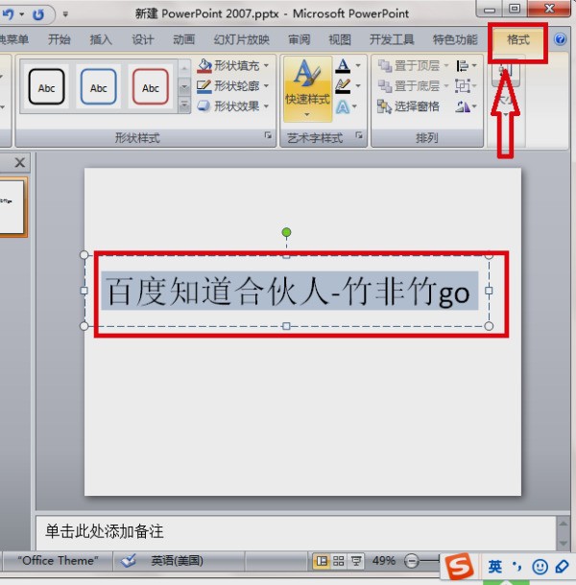Click the spelling check status bar icon
This screenshot has width=576, height=585.
point(128,560)
